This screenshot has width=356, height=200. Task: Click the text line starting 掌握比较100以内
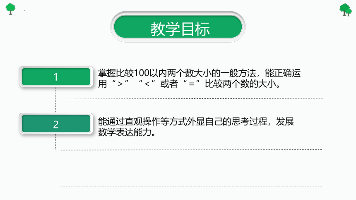coord(200,73)
